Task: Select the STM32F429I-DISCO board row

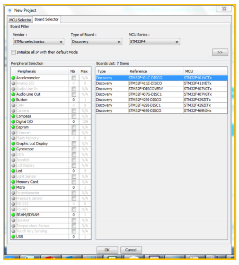Action: click(x=161, y=100)
